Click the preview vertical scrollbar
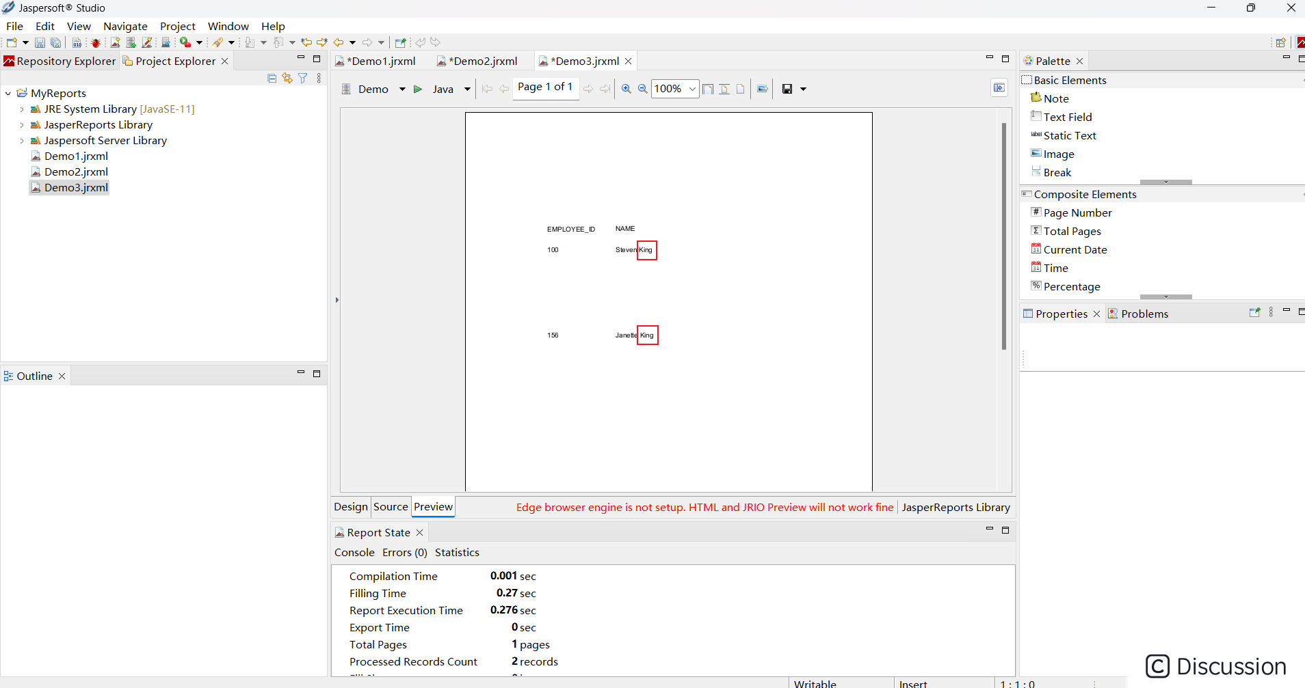1305x688 pixels. [1004, 236]
